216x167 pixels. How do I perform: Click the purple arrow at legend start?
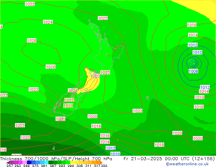(x=8, y=163)
